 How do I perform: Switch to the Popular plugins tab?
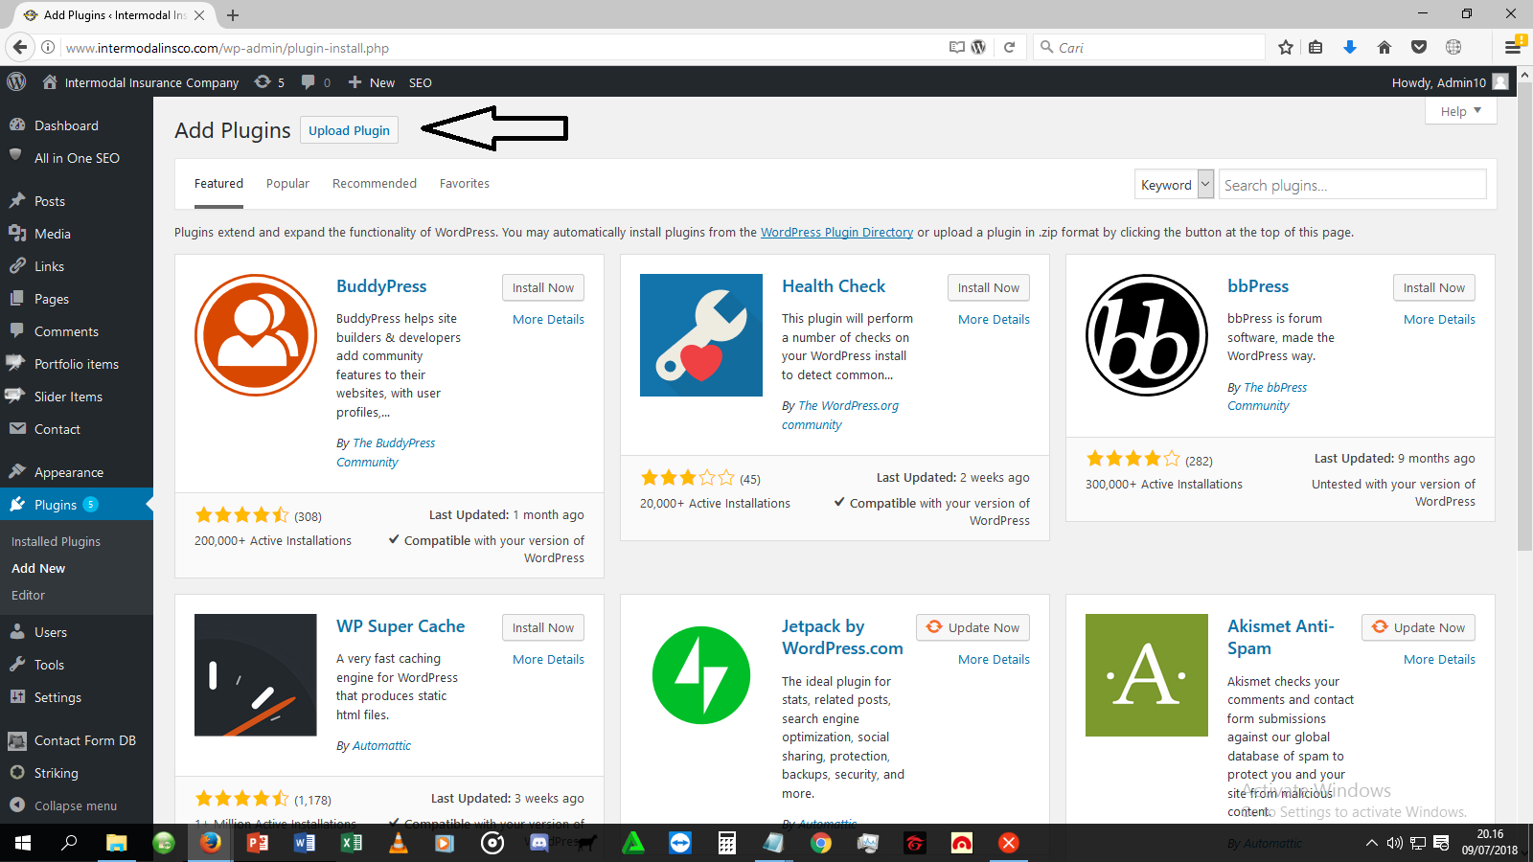287,184
